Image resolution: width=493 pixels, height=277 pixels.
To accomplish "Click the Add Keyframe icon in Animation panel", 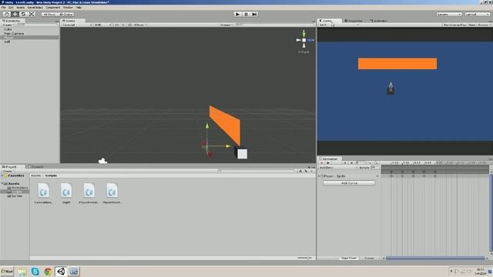I will [370, 163].
